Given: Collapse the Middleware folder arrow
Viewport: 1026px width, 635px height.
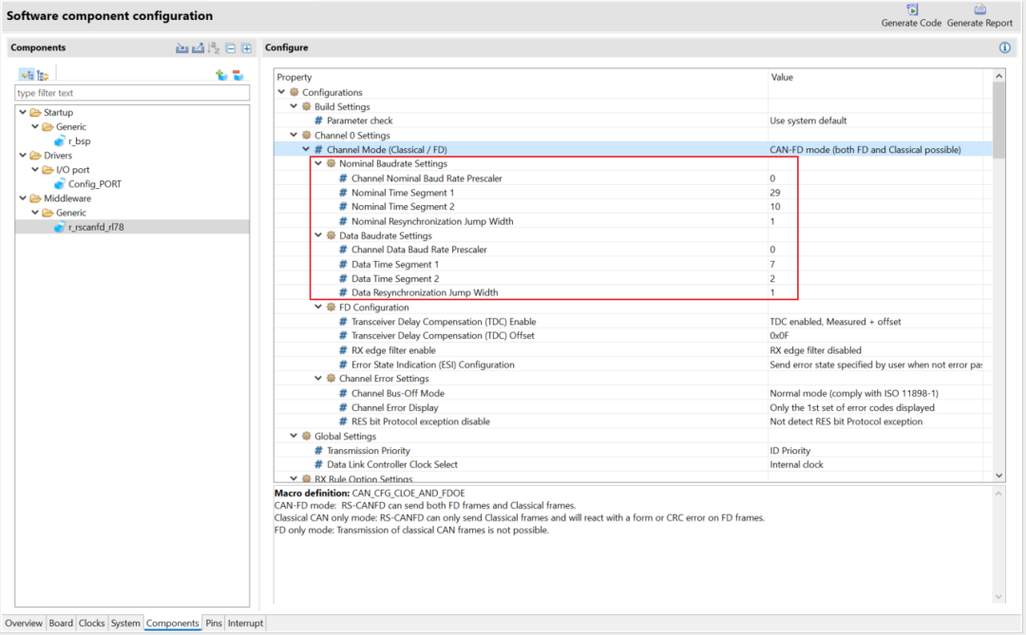Looking at the screenshot, I should pyautogui.click(x=23, y=198).
